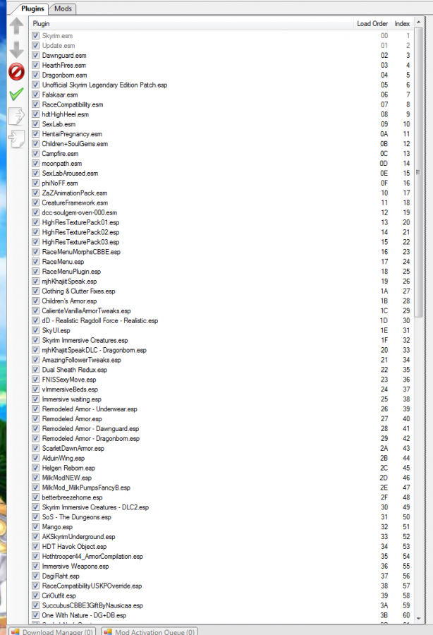The image size is (433, 635).
Task: Select SoS - The Dungeons.esp row
Action: 221,516
